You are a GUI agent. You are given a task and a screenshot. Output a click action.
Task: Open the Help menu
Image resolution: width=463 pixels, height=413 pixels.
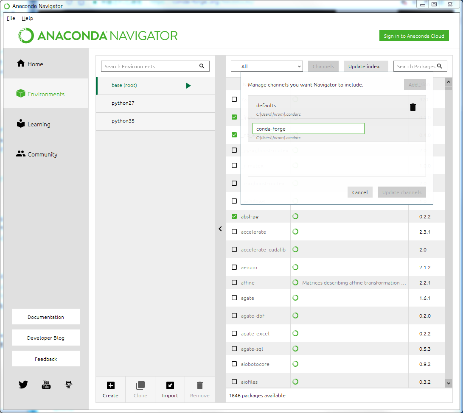28,18
